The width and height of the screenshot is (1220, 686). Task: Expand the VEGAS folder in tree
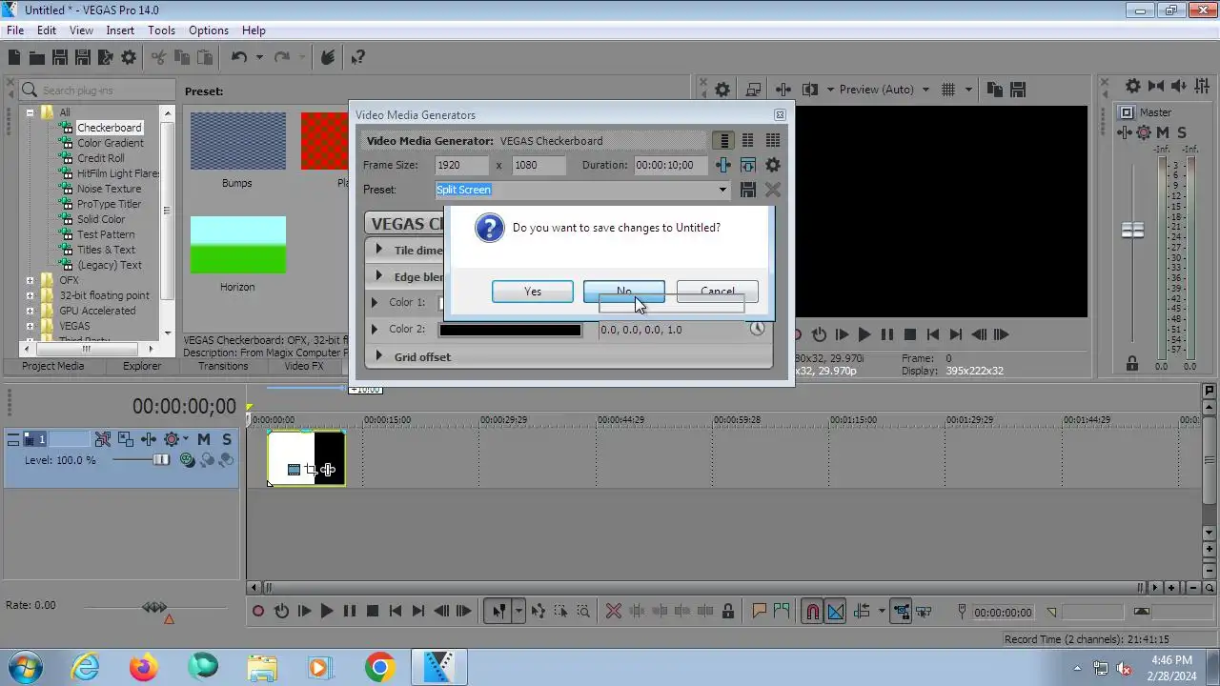point(30,326)
